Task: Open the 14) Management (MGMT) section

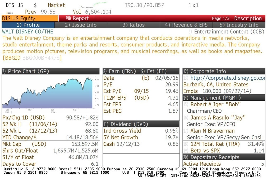Action: [224, 98]
